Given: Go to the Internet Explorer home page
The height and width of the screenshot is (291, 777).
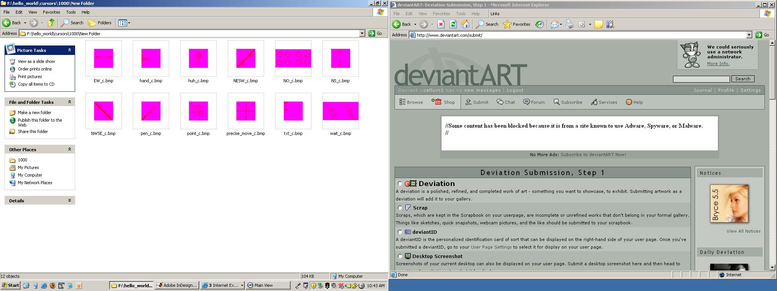Looking at the screenshot, I should (x=465, y=24).
